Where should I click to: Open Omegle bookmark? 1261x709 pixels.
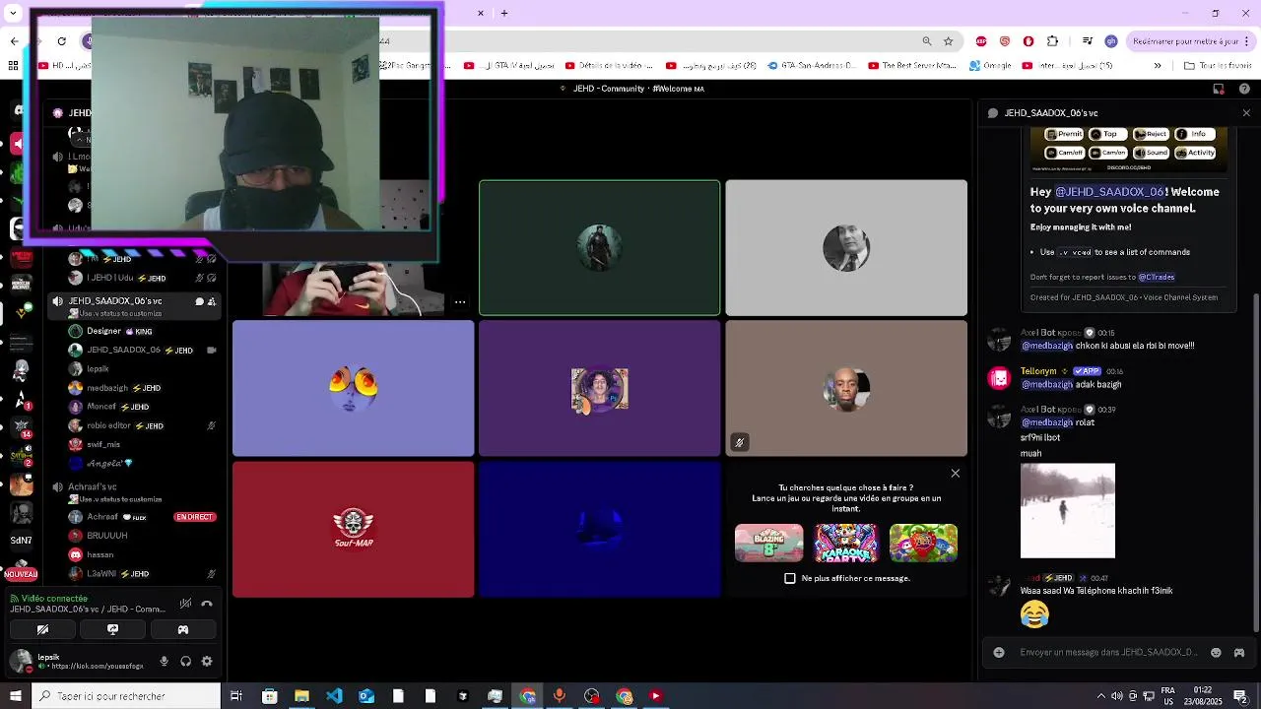990,66
